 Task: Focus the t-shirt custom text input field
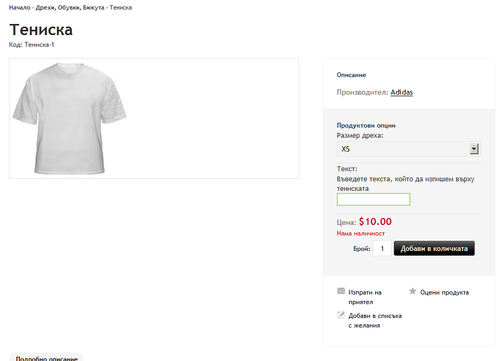click(374, 199)
